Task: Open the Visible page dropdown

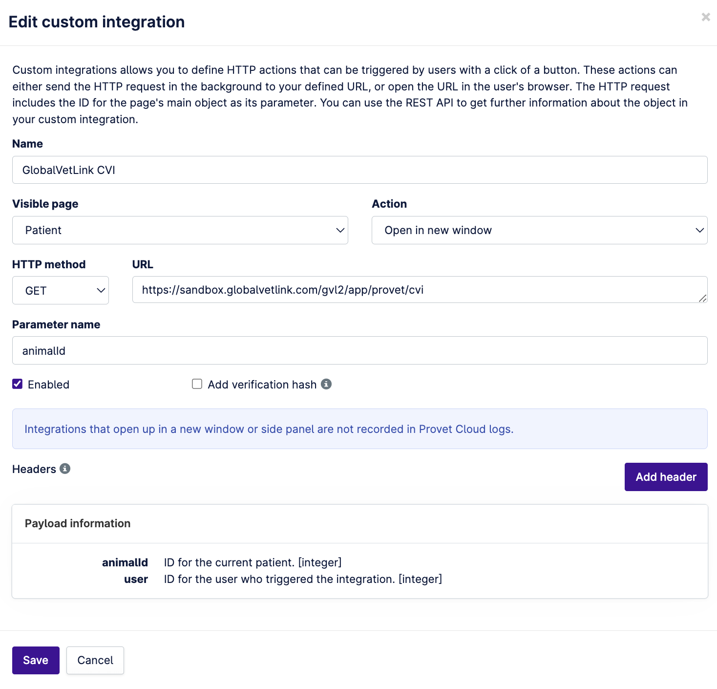Action: click(180, 230)
